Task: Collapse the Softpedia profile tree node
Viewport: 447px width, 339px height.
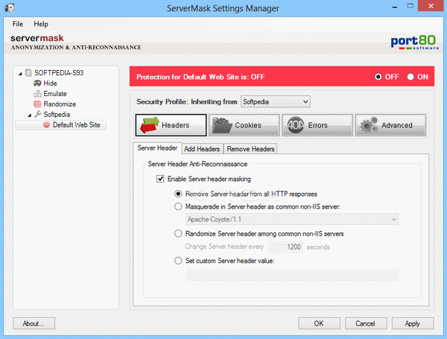Action: tap(30, 115)
